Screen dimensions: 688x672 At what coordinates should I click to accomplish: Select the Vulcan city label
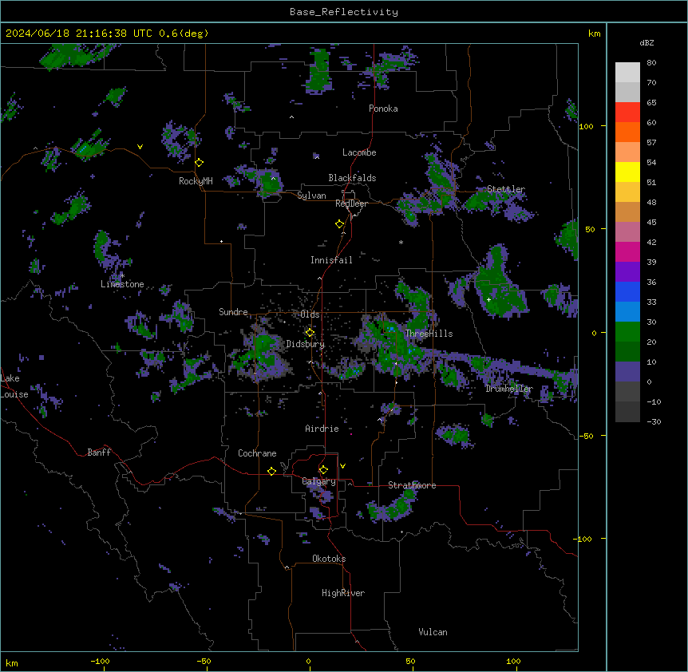[433, 632]
